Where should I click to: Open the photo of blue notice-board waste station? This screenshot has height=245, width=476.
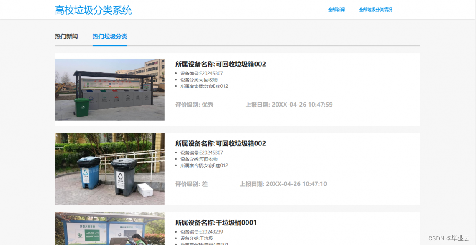(x=109, y=228)
